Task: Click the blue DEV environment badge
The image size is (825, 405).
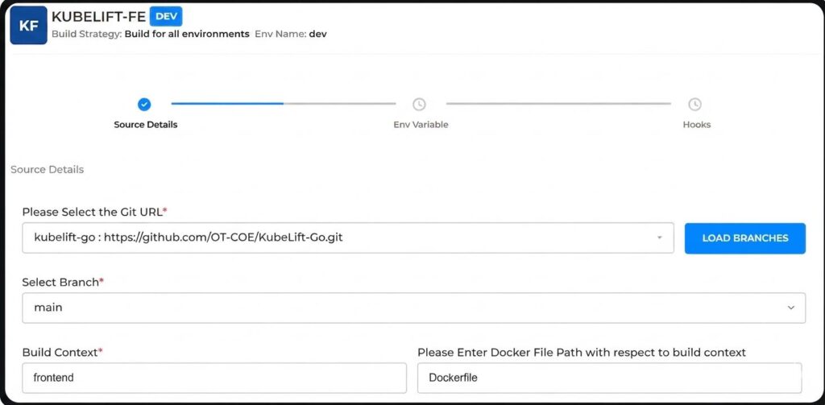Action: click(166, 17)
